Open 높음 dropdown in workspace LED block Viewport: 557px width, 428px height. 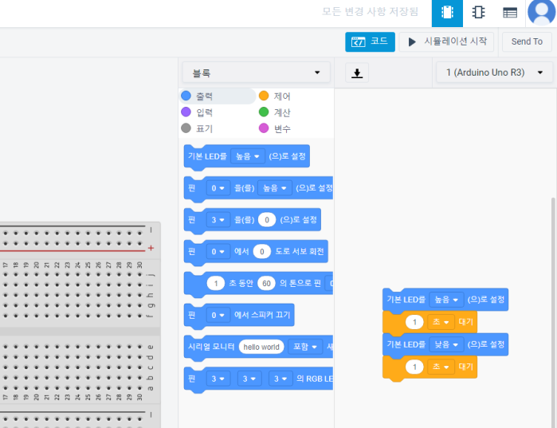click(x=446, y=300)
